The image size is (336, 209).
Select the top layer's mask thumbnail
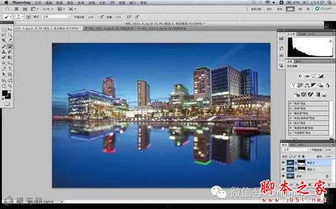click(x=301, y=163)
